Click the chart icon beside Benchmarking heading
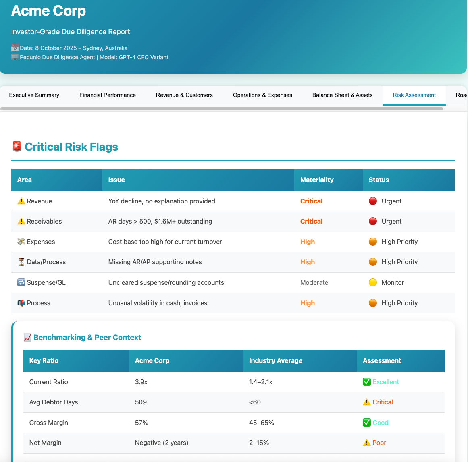 [27, 338]
